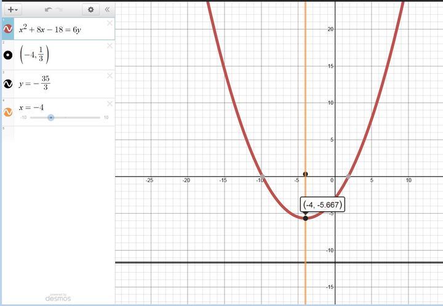Screen dimensions: 443x306
Task: Click the empty expression row 5
Action: tap(58, 134)
